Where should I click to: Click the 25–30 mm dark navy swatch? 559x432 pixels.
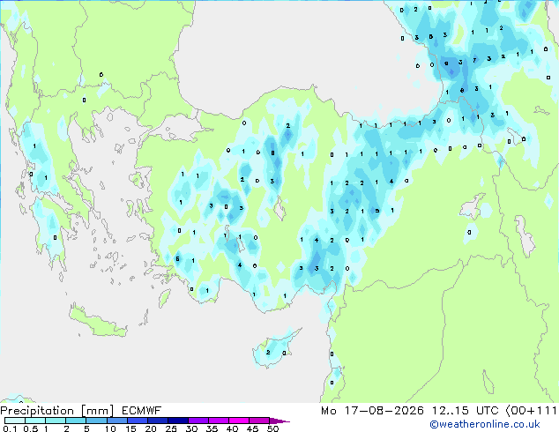coord(177,421)
